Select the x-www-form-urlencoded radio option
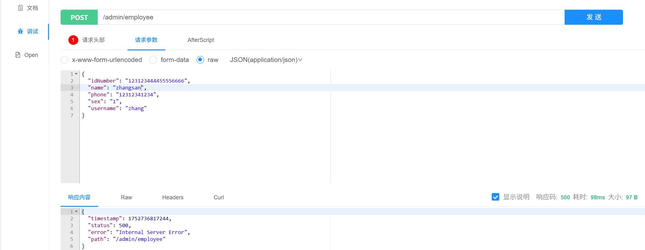The height and width of the screenshot is (250, 645). coord(64,60)
